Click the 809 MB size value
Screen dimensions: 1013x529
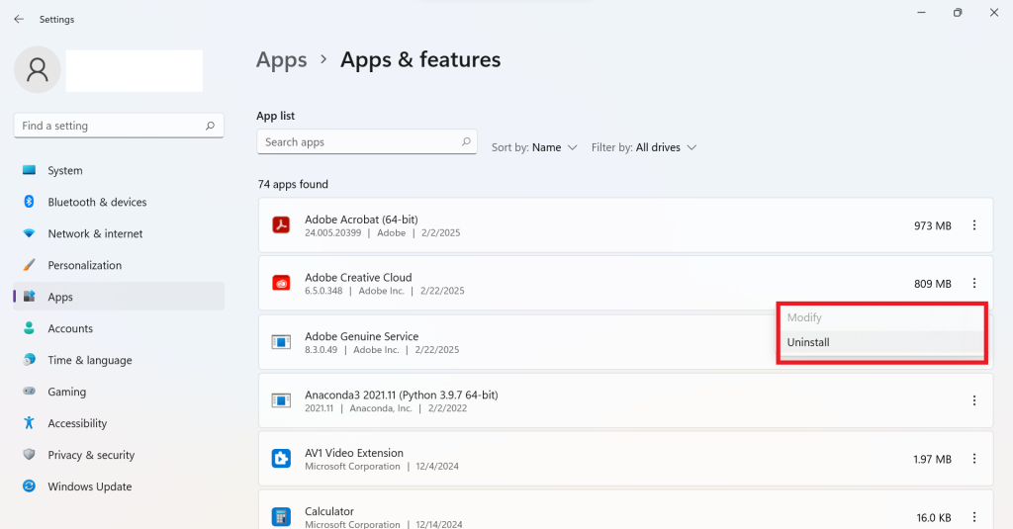click(x=932, y=284)
